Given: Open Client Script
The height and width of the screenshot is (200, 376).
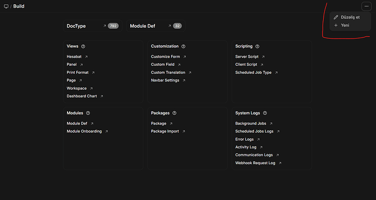Looking at the screenshot, I should click(x=246, y=65).
